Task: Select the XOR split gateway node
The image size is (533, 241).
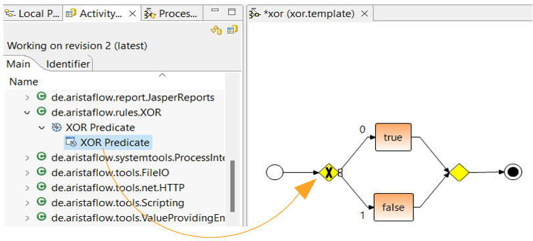Action: pos(329,173)
